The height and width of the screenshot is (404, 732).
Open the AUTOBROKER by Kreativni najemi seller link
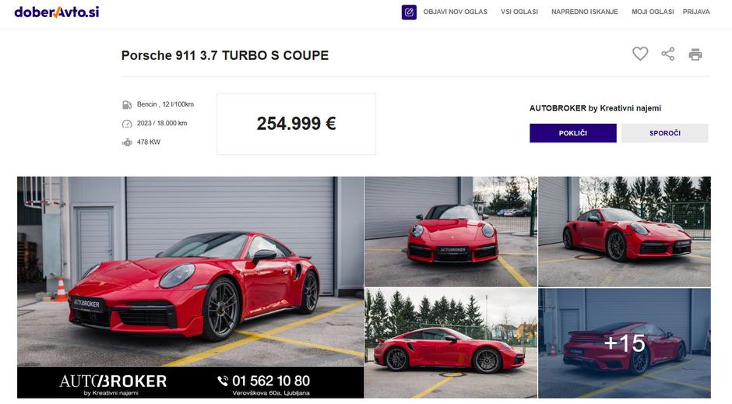pyautogui.click(x=595, y=108)
